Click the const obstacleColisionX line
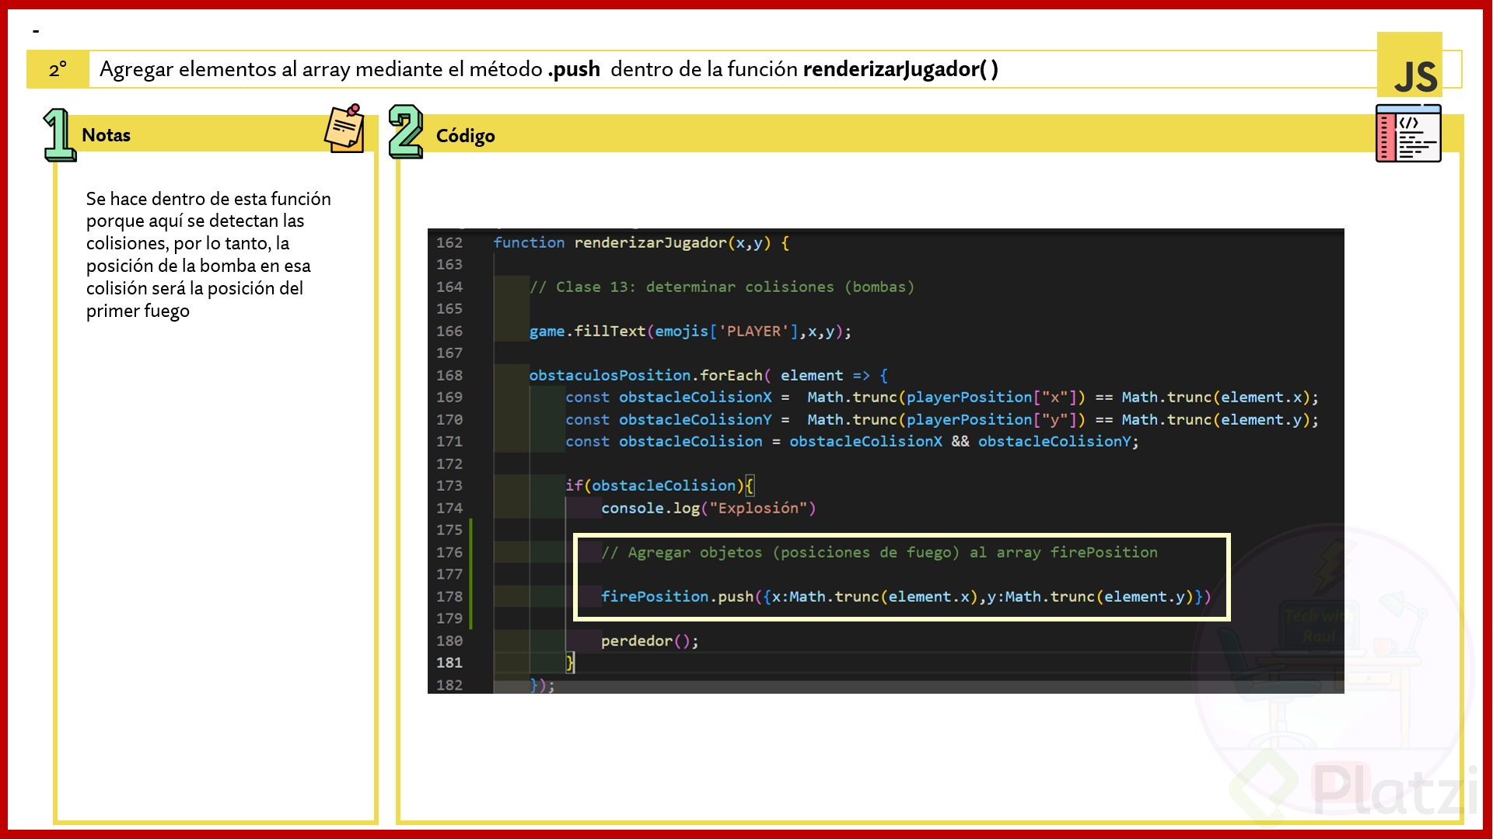The image size is (1493, 839). [x=942, y=397]
